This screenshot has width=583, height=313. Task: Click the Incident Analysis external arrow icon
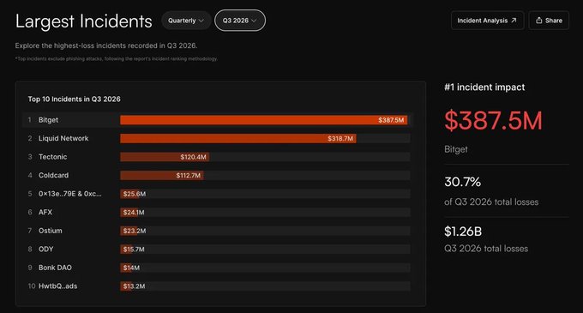(x=514, y=21)
